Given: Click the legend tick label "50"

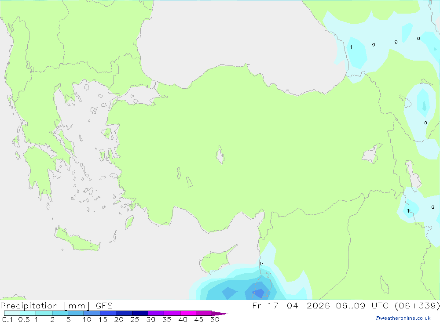Looking at the screenshot, I should pyautogui.click(x=215, y=319).
